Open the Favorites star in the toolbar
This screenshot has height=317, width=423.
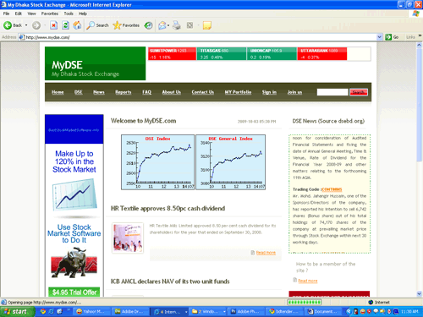pos(126,25)
